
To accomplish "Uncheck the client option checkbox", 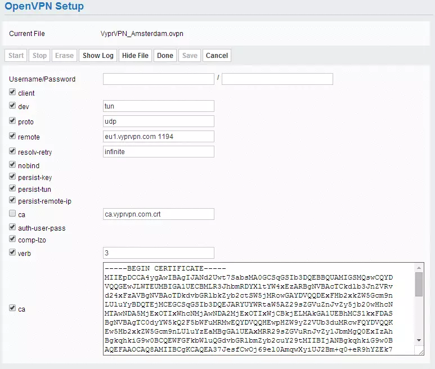I will pos(12,93).
